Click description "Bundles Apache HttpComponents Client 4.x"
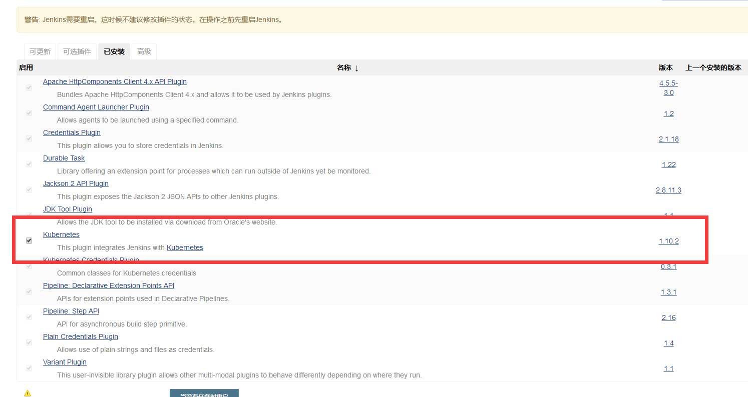748x397 pixels. [x=194, y=94]
